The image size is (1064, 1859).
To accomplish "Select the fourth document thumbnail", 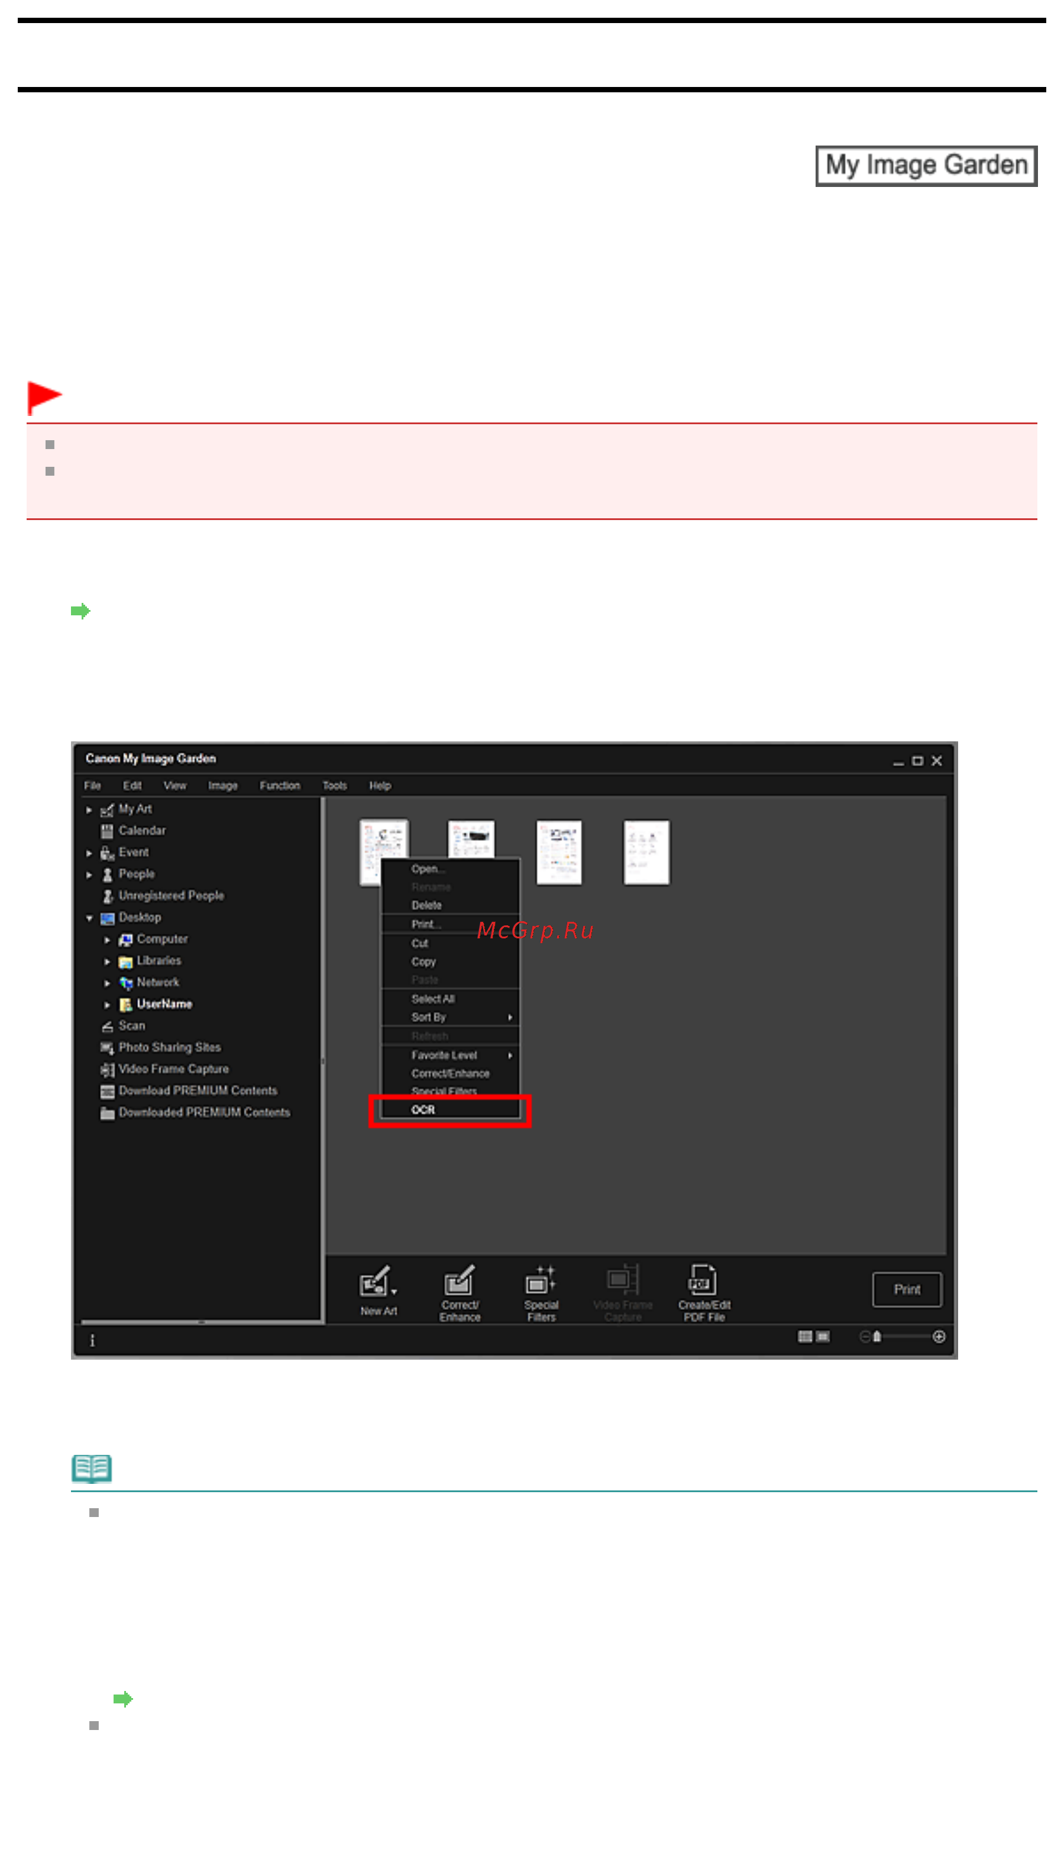I will [646, 853].
